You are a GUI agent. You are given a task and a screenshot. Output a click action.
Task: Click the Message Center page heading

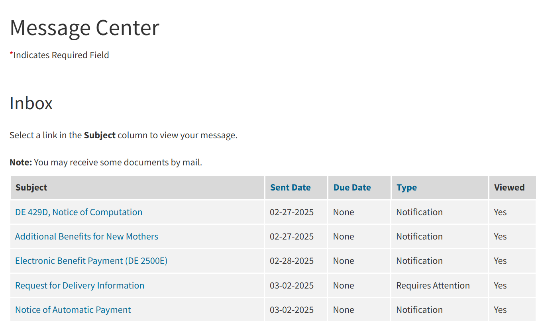pyautogui.click(x=84, y=27)
